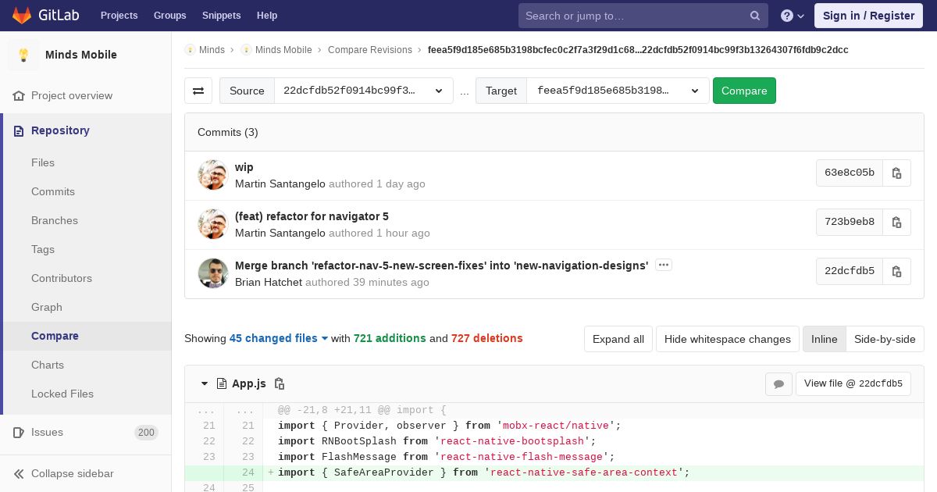
Task: Copy commit SHA 63e8c05b
Action: 896,173
